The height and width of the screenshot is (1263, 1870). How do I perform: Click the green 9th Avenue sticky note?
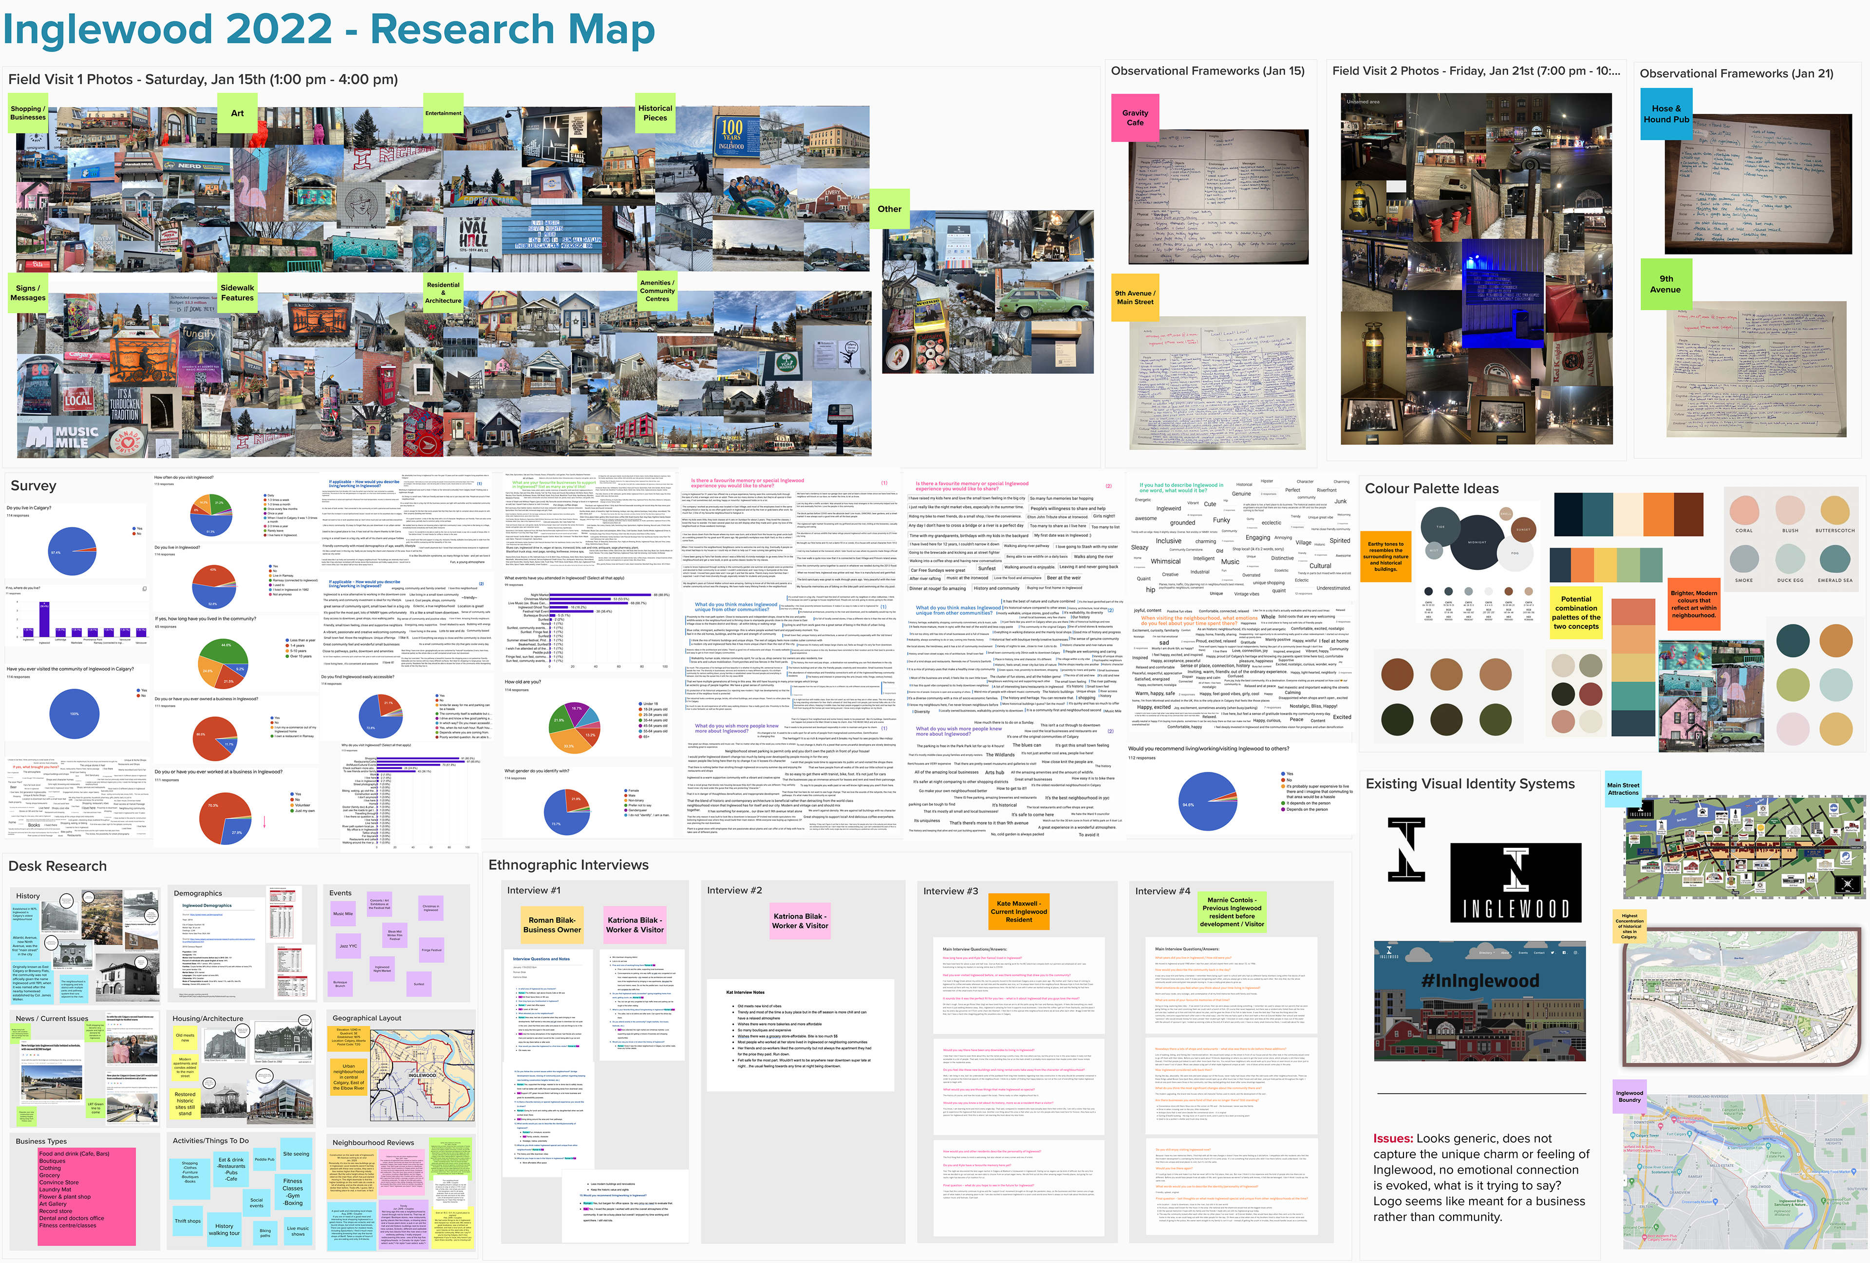tap(1665, 285)
